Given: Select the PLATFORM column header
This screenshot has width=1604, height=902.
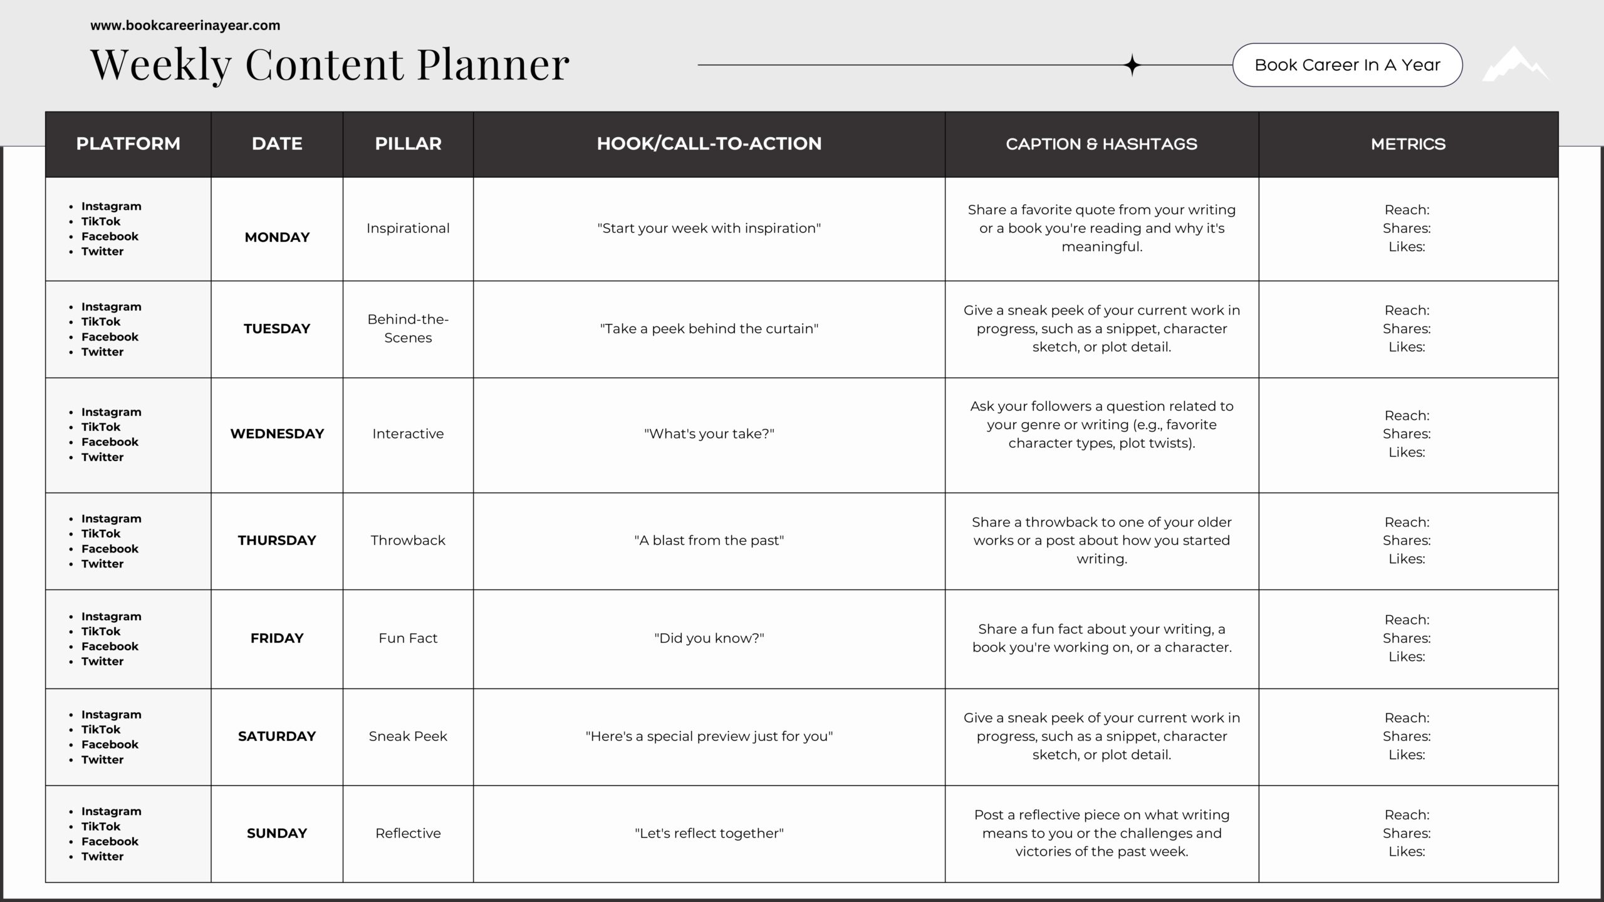Looking at the screenshot, I should tap(128, 143).
